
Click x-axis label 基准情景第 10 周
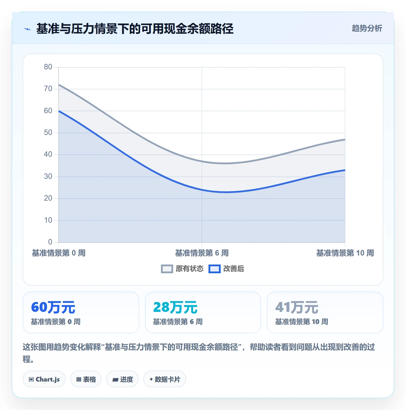tap(345, 253)
